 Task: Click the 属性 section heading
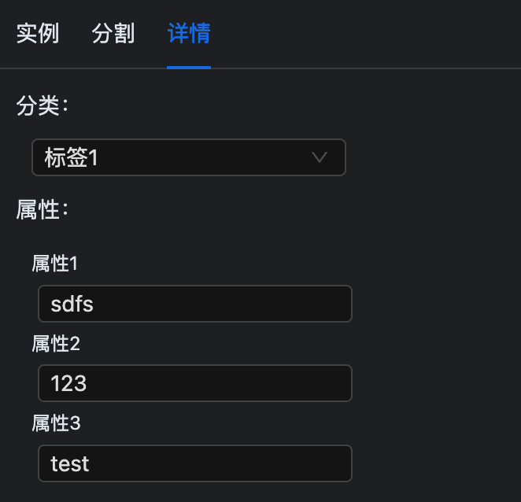(x=42, y=209)
